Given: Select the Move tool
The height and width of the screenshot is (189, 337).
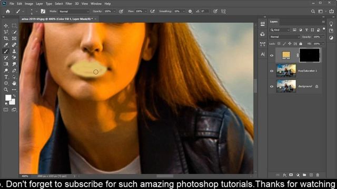Looking at the screenshot, I should click(x=6, y=26).
